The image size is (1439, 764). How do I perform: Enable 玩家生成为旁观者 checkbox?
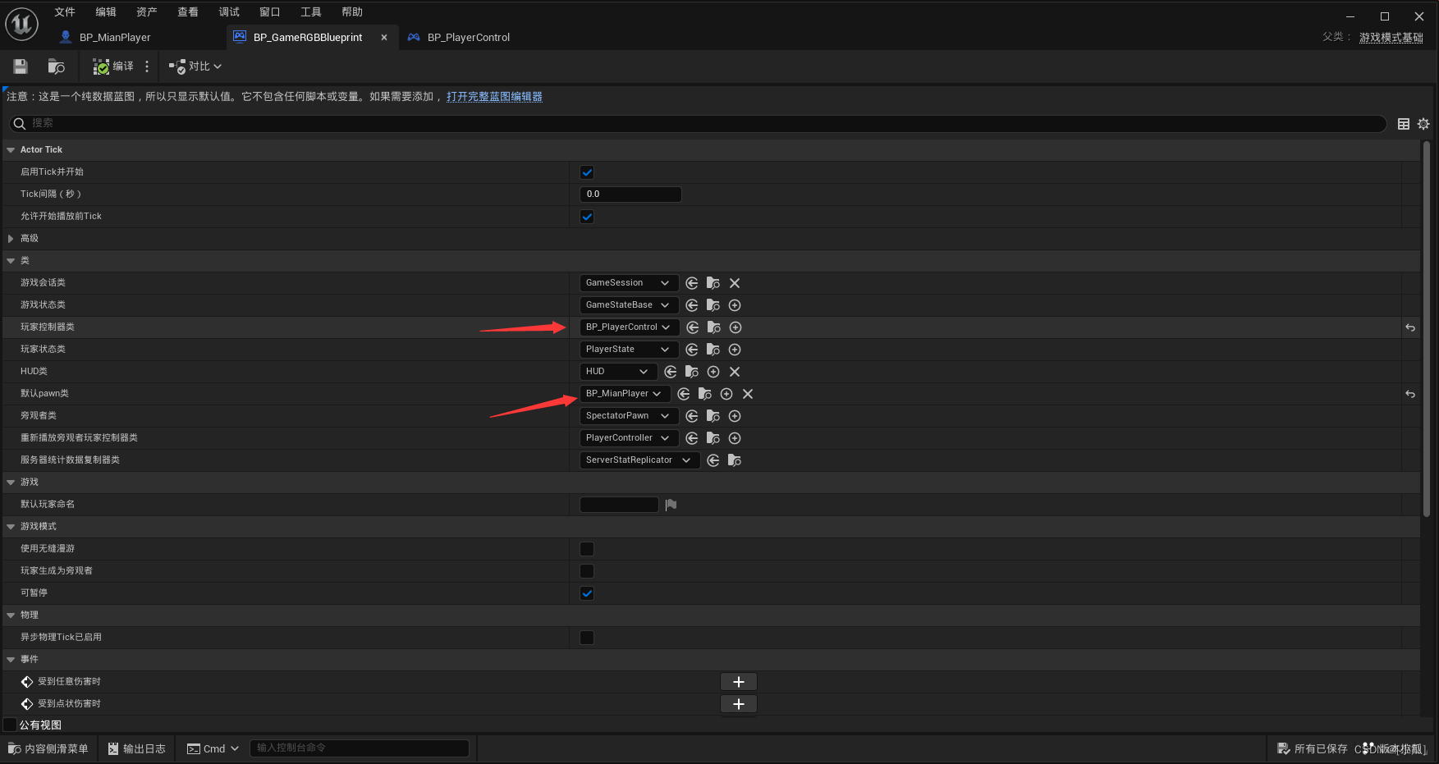tap(587, 571)
